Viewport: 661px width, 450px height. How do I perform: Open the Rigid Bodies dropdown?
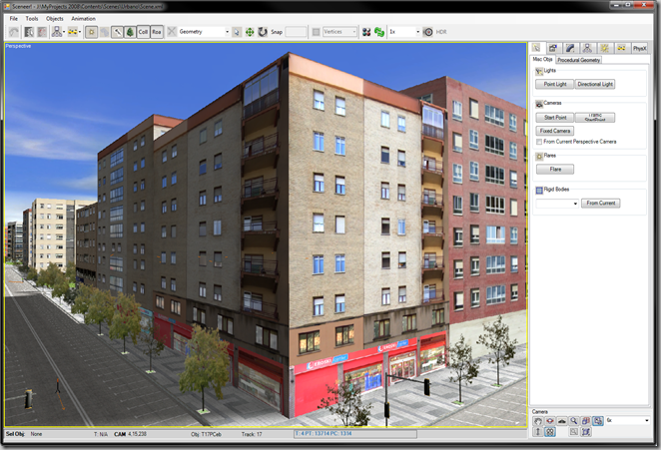557,204
